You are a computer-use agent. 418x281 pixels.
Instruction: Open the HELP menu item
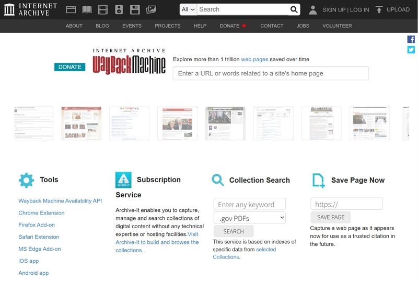pos(200,26)
